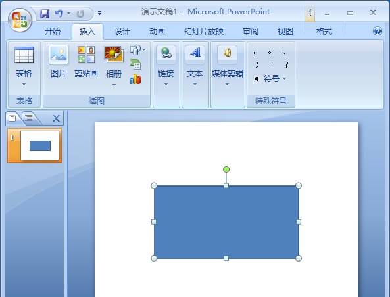The image size is (390, 297).
Task: Select the blue rectangle shape on slide
Action: [226, 222]
